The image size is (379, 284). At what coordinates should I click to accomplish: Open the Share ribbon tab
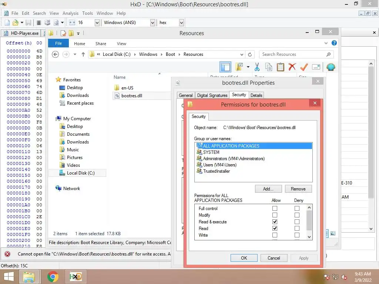click(101, 44)
